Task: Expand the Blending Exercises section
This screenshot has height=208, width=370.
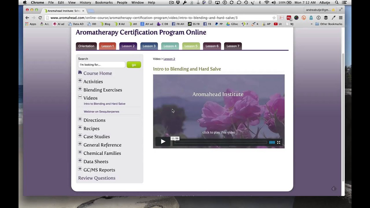Action: [80, 89]
